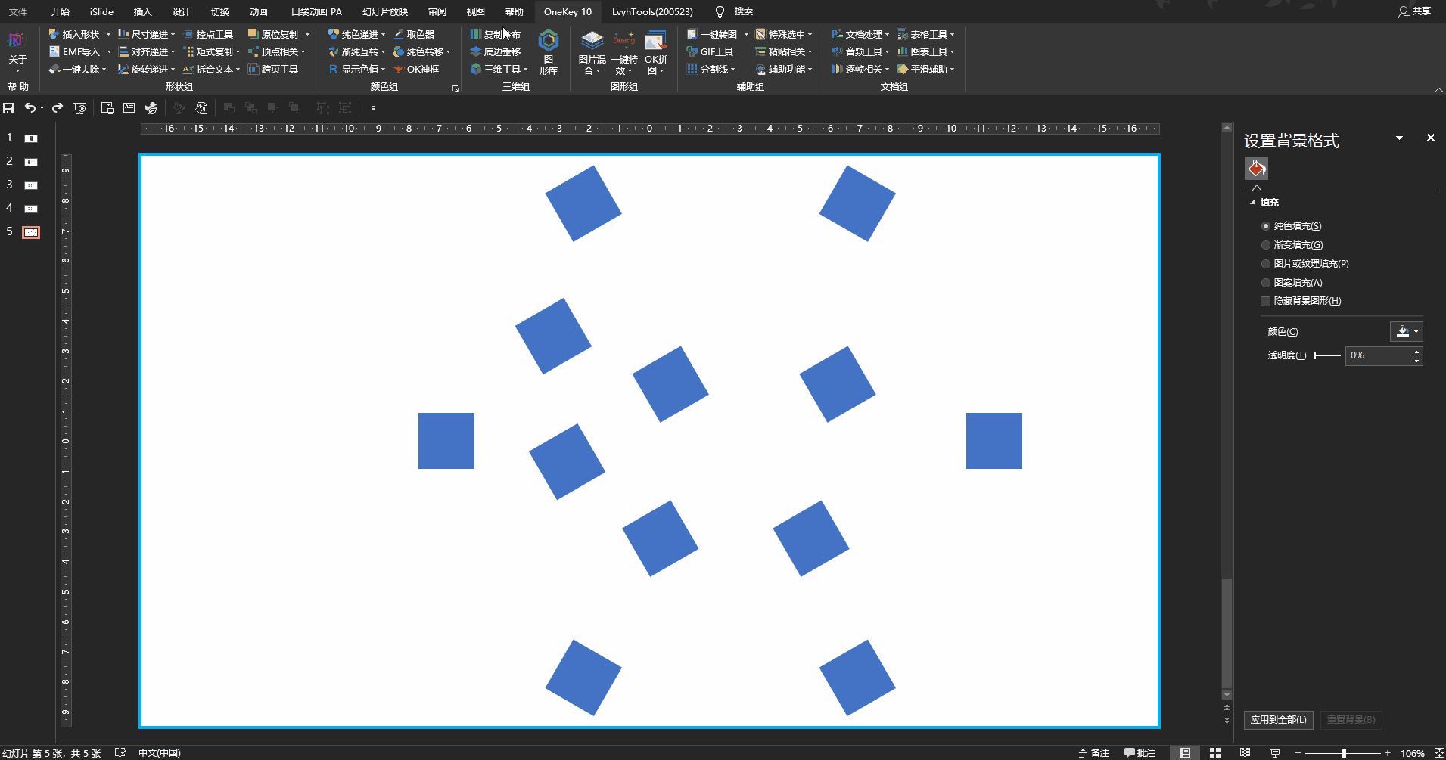Image resolution: width=1446 pixels, height=760 pixels.
Task: Click 应用到全部 button
Action: [1278, 720]
